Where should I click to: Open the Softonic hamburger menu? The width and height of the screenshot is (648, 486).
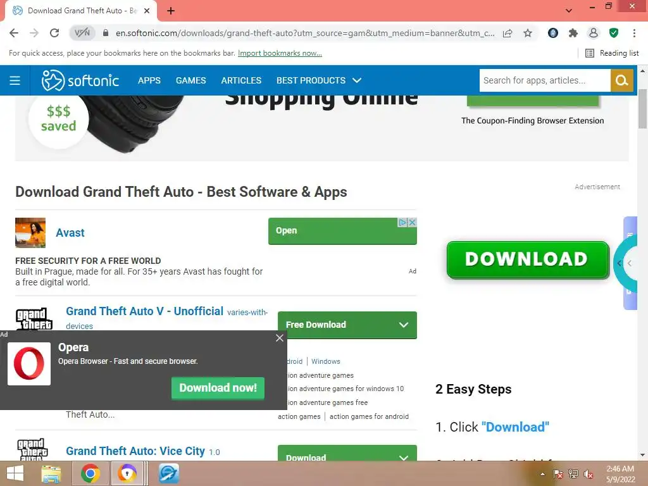(15, 80)
